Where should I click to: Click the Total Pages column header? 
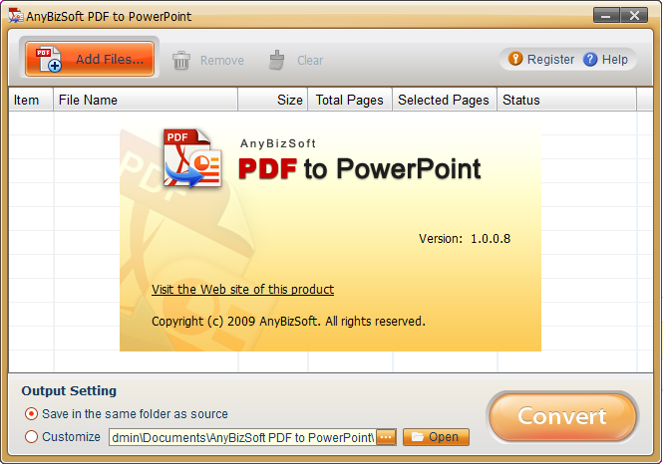coord(350,100)
